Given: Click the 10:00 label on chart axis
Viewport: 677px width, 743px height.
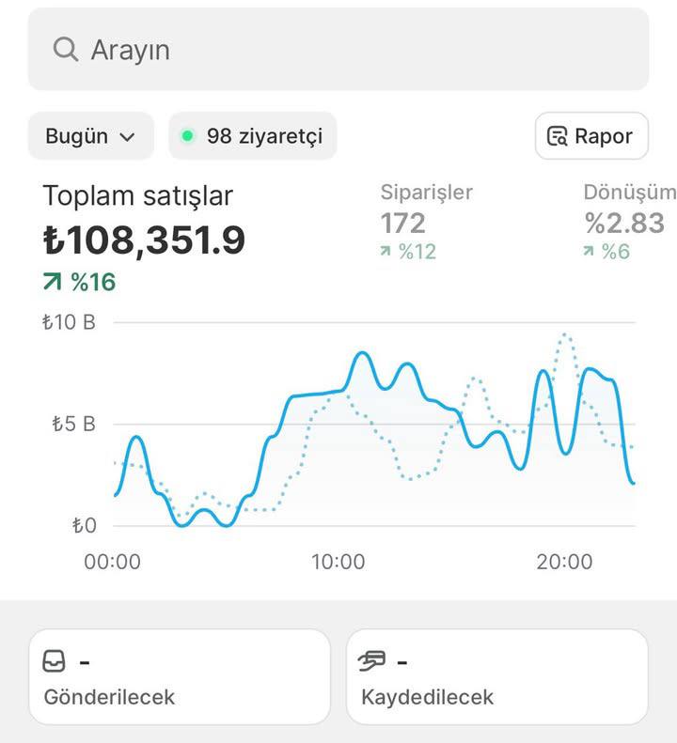Looking at the screenshot, I should coord(338,562).
